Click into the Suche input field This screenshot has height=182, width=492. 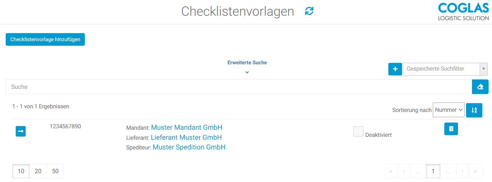[x=238, y=87]
